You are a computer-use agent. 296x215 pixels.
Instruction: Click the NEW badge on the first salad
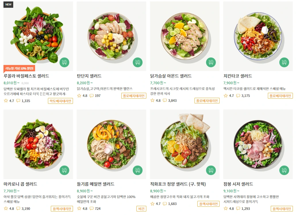[8, 5]
